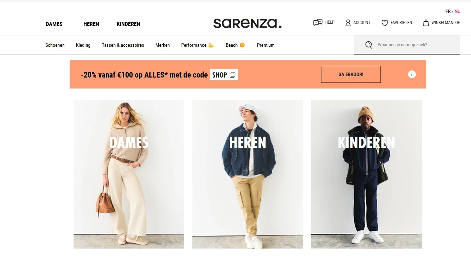
Task: Expand Tassen & accessoires menu
Action: 123,45
